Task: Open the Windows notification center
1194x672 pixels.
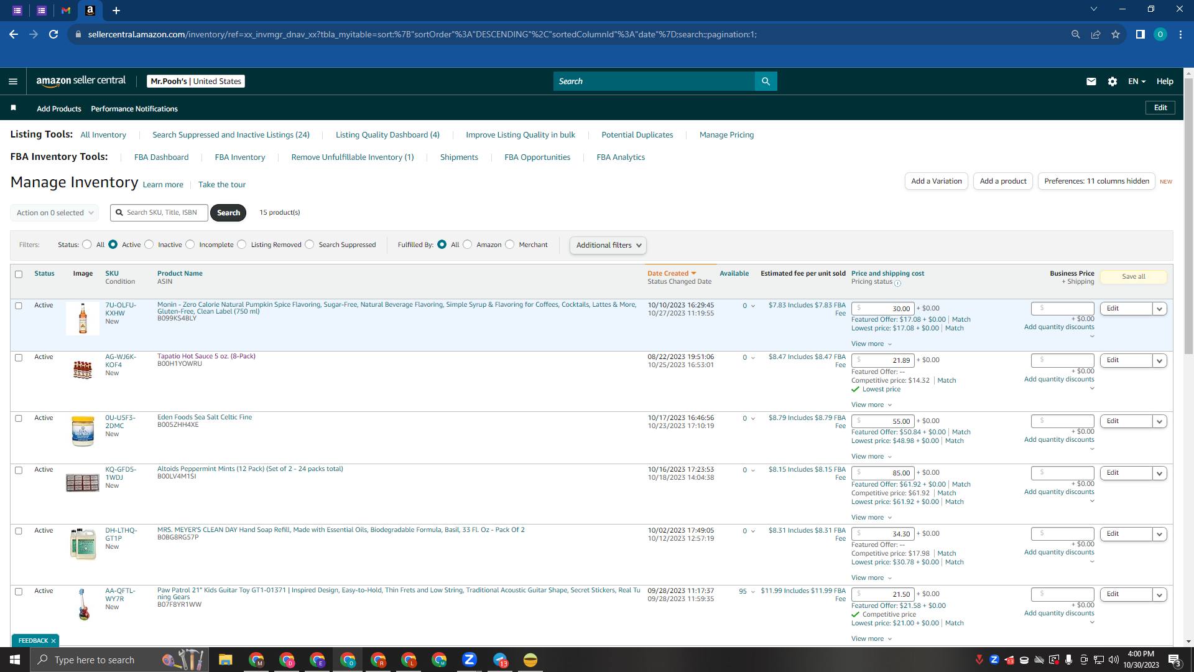Action: [1175, 660]
